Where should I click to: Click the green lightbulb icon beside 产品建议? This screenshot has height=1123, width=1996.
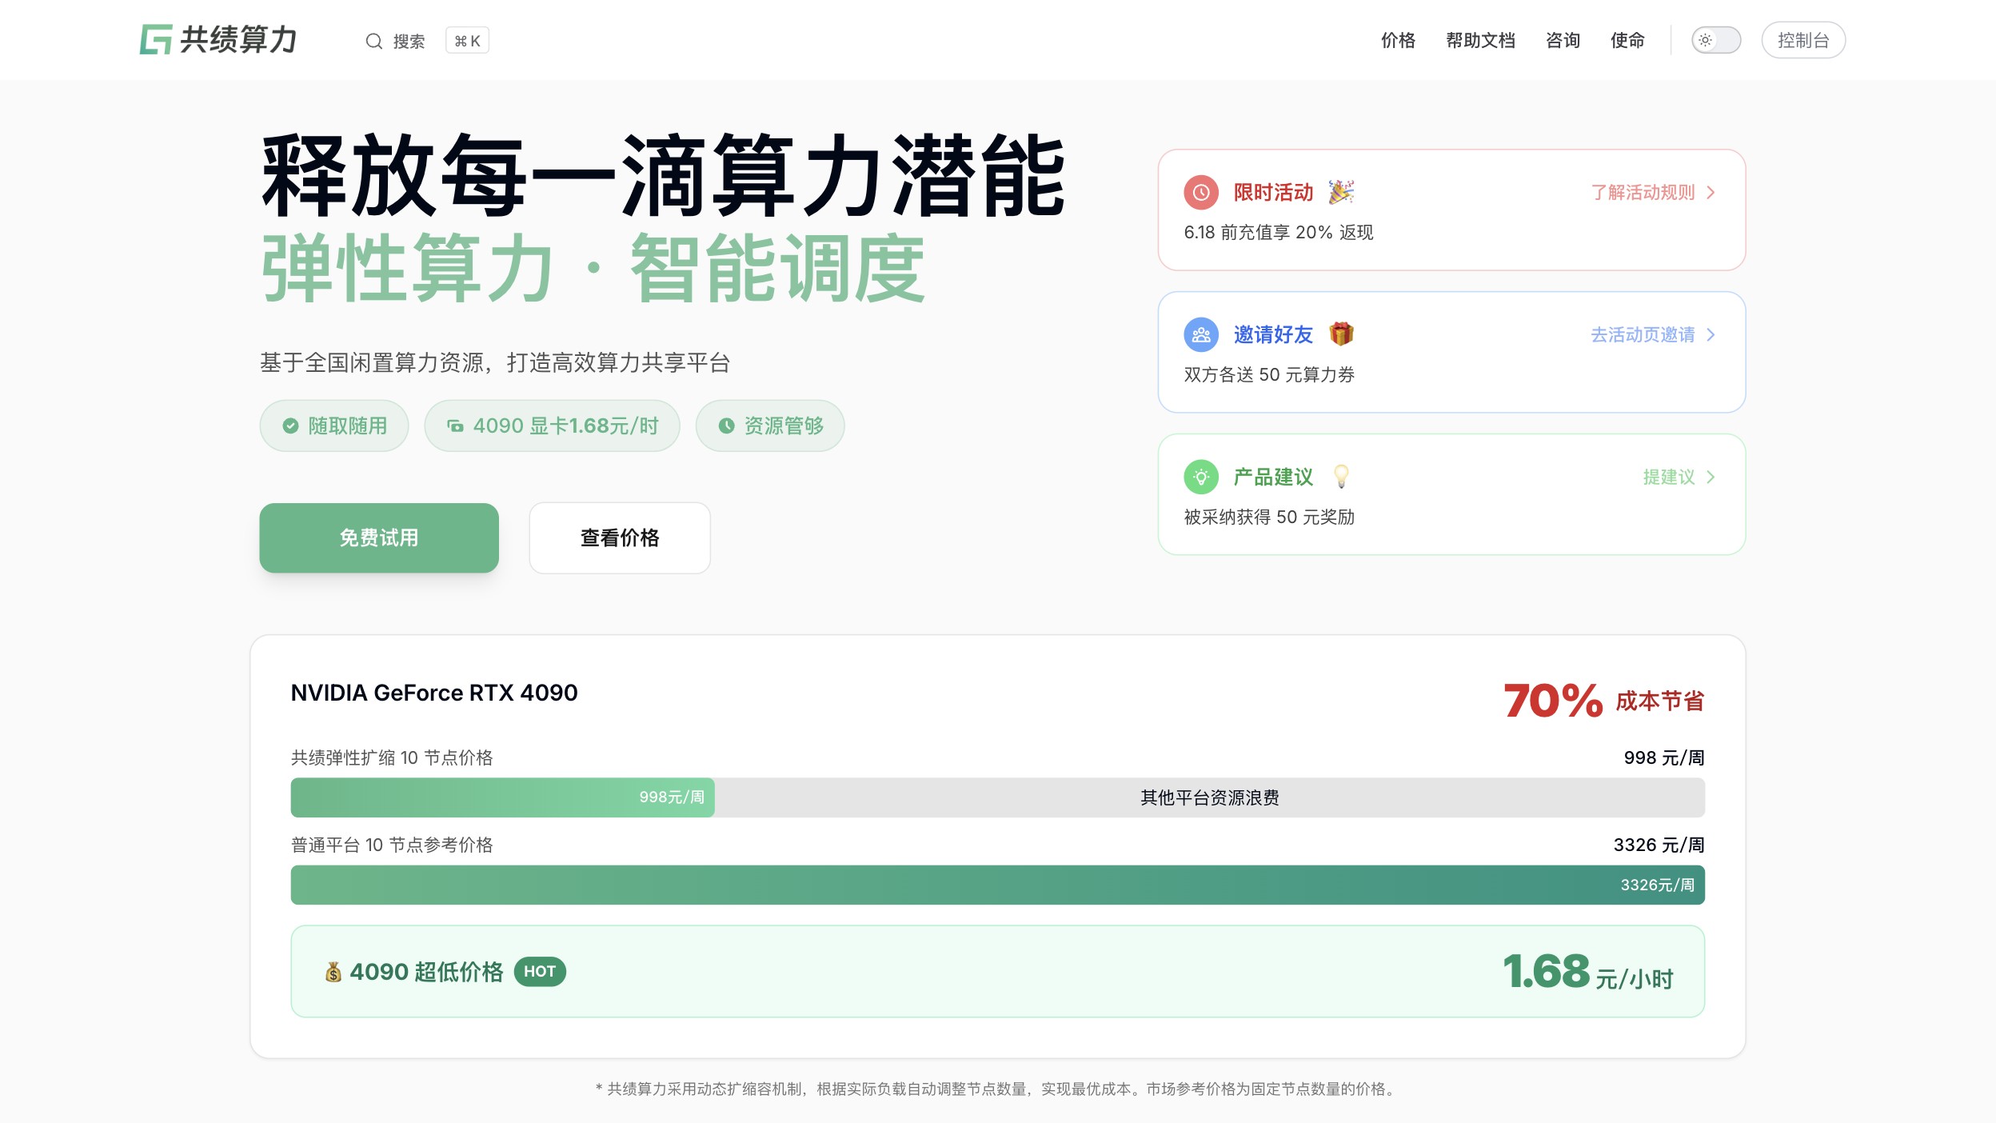(1201, 477)
